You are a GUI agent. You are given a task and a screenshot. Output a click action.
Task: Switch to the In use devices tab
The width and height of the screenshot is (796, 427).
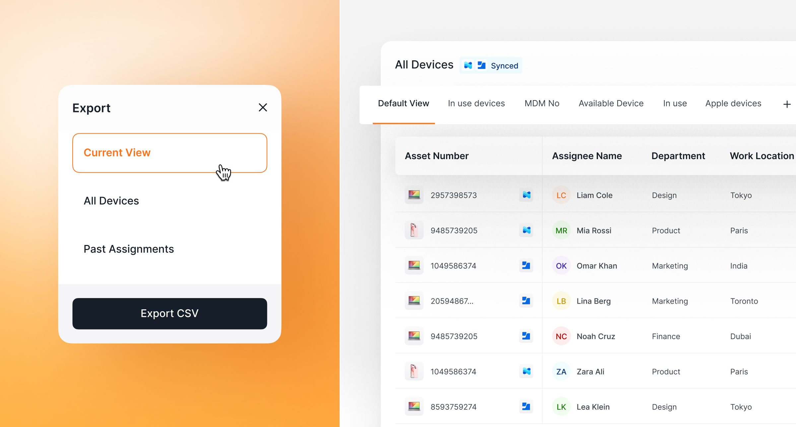[x=476, y=103]
